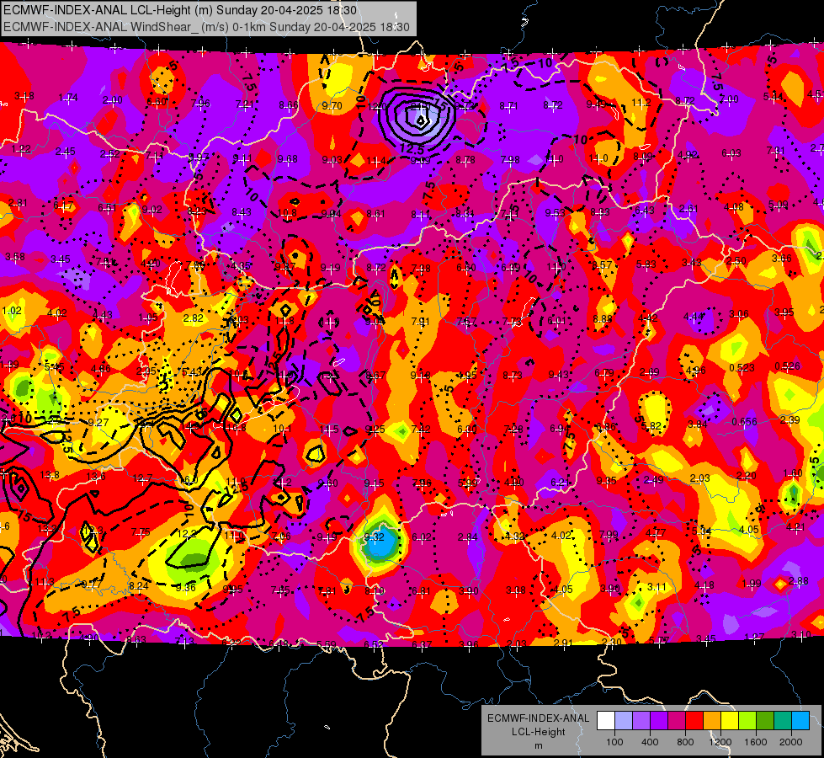Click the "2.20" grid value
824x758 pixels.
(747, 476)
